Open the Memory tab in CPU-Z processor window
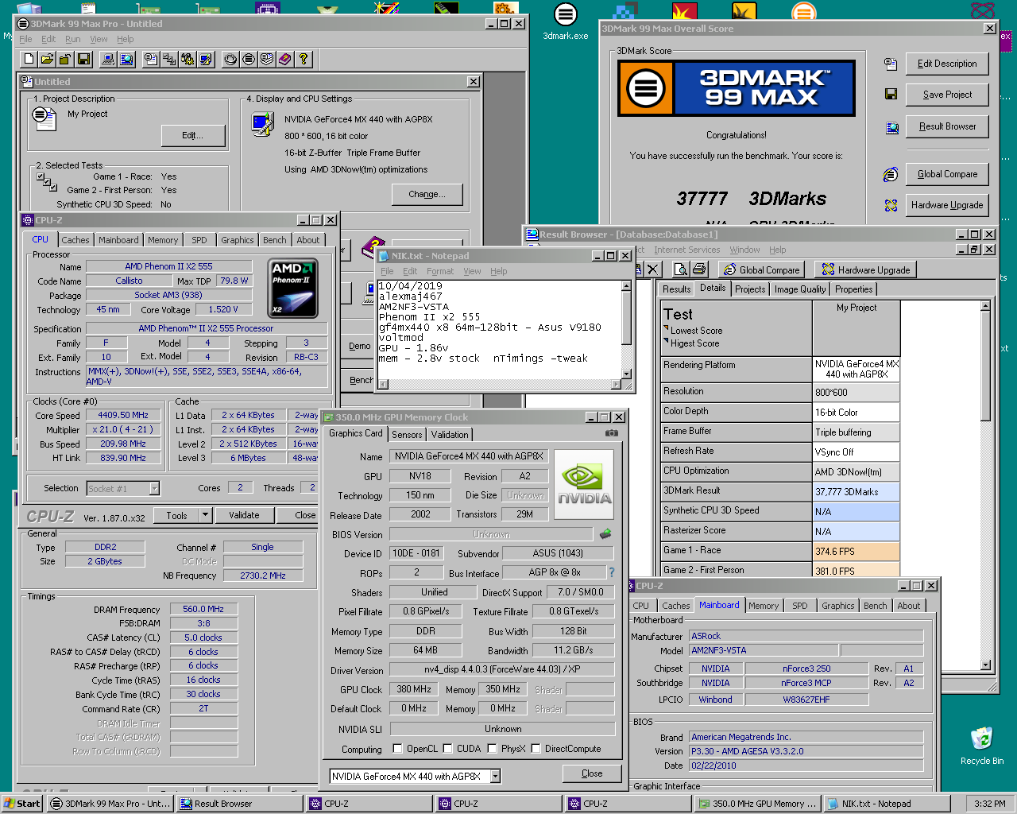Screen dimensions: 1017x814 tap(163, 240)
